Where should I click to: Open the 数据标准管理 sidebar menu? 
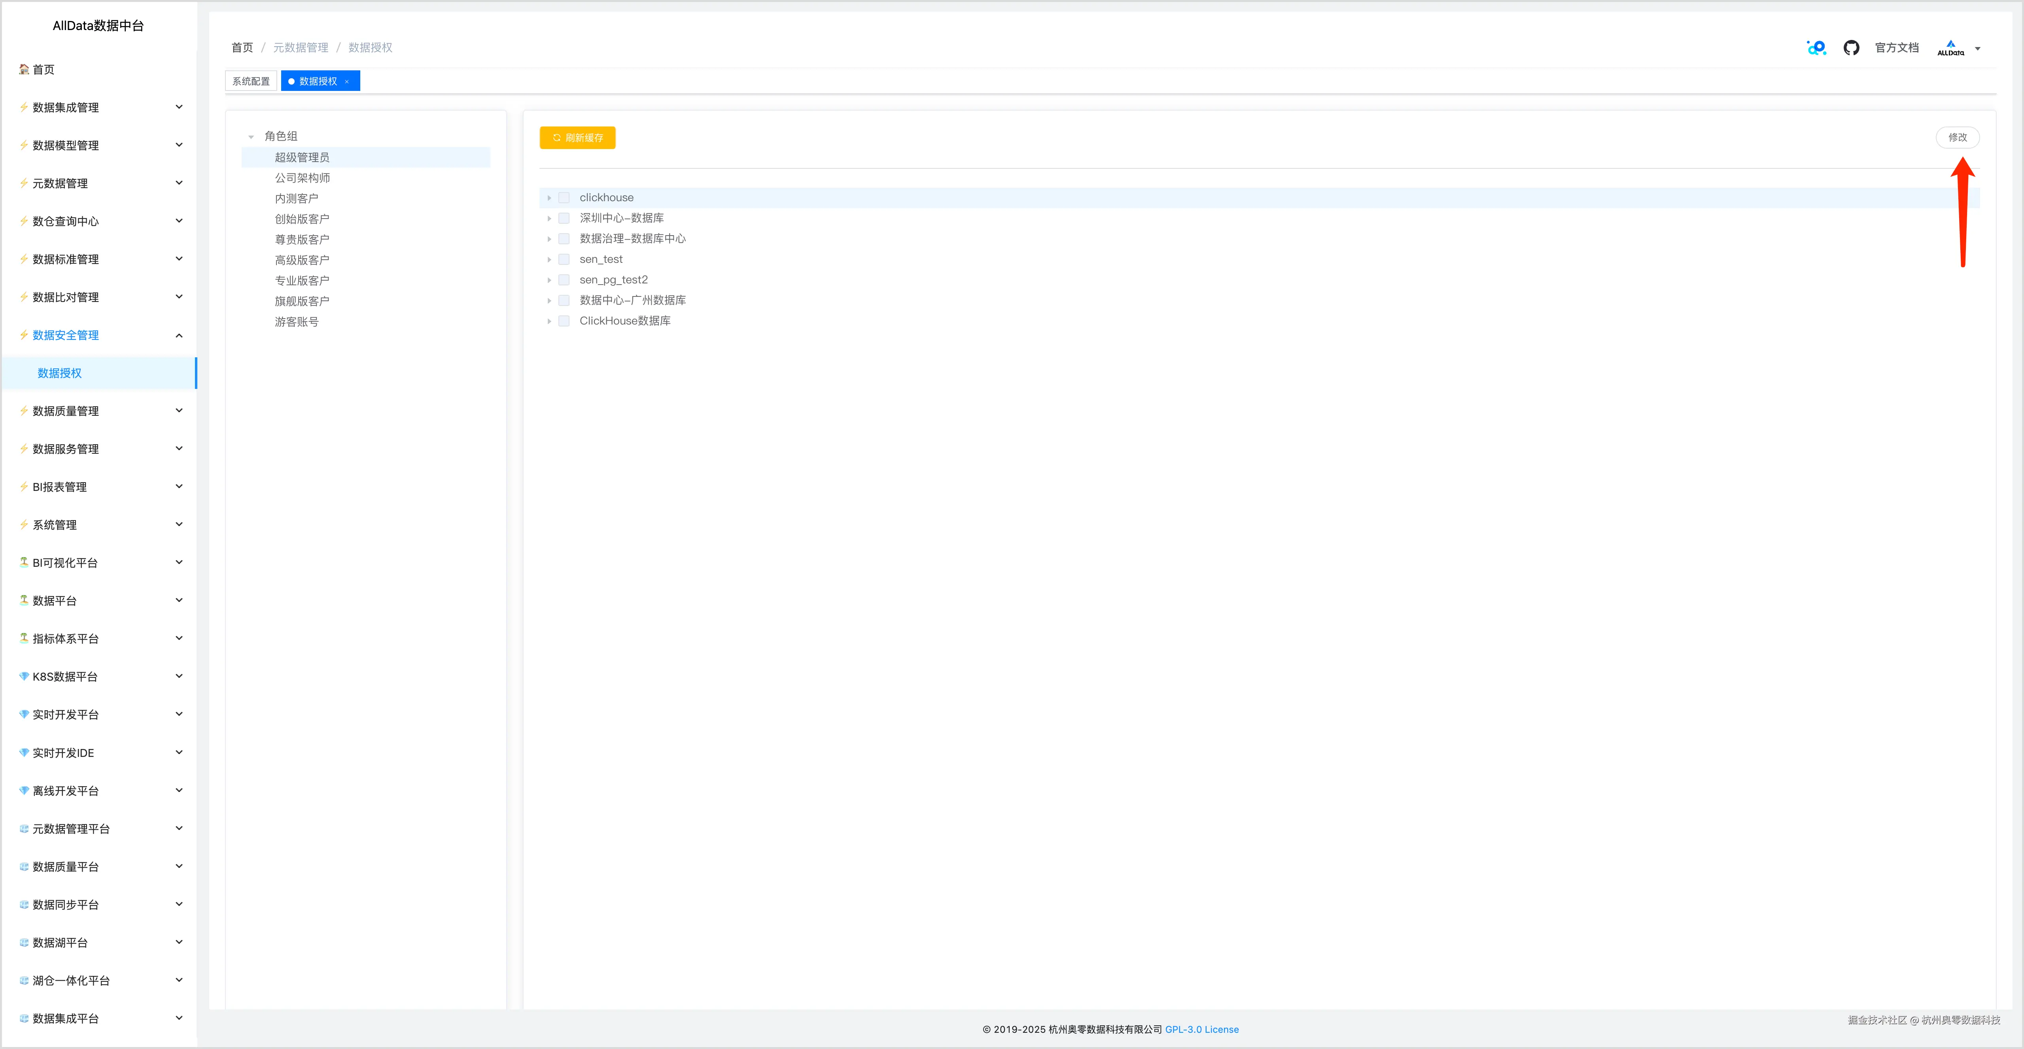pos(99,259)
